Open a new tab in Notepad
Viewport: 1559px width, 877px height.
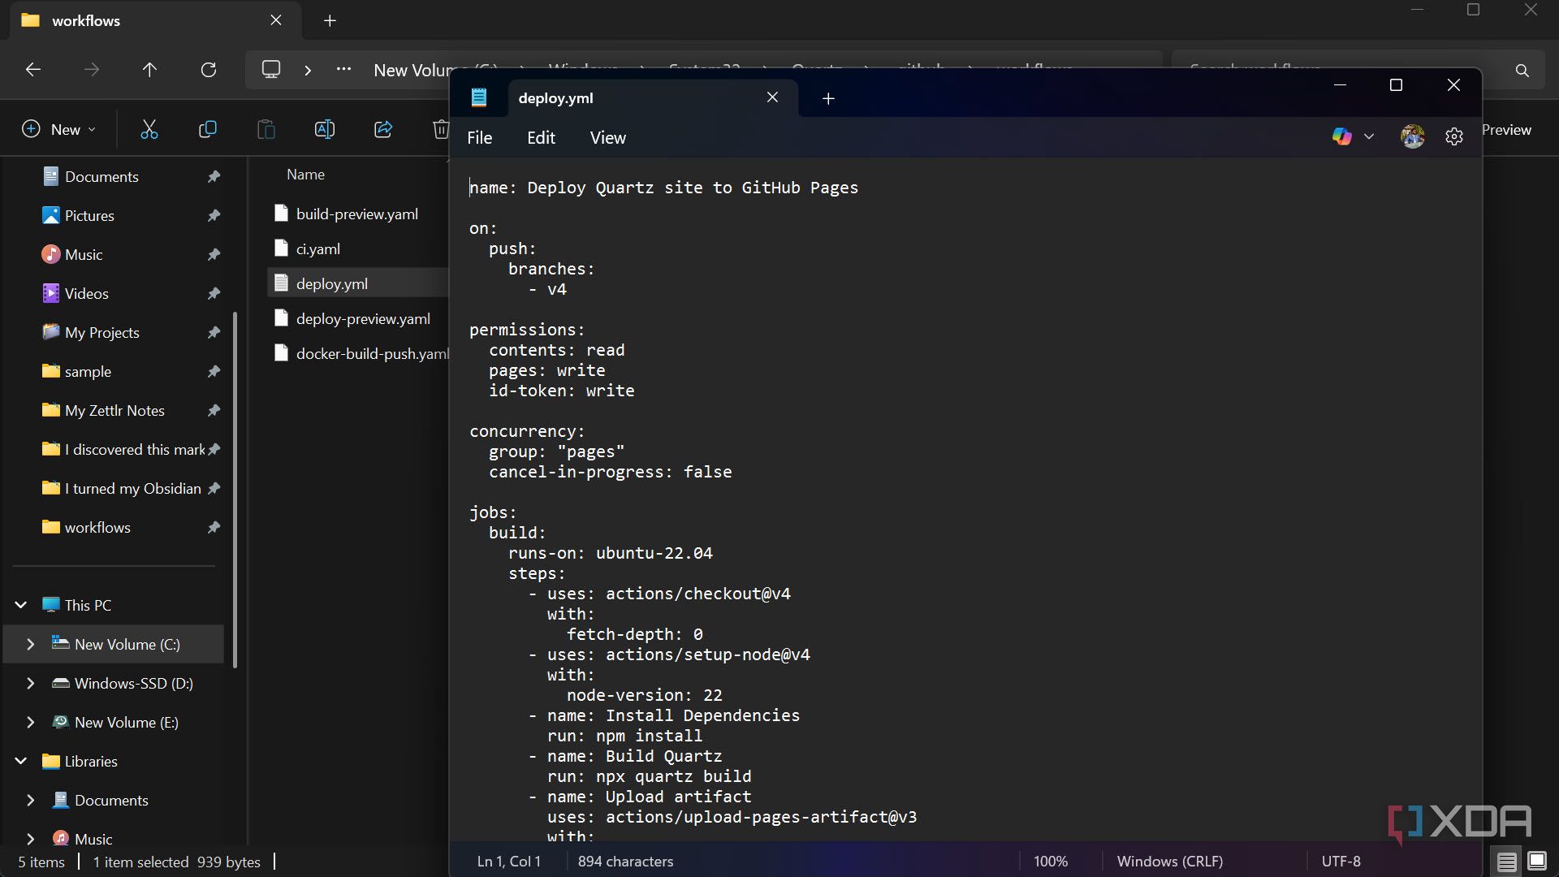tap(827, 97)
